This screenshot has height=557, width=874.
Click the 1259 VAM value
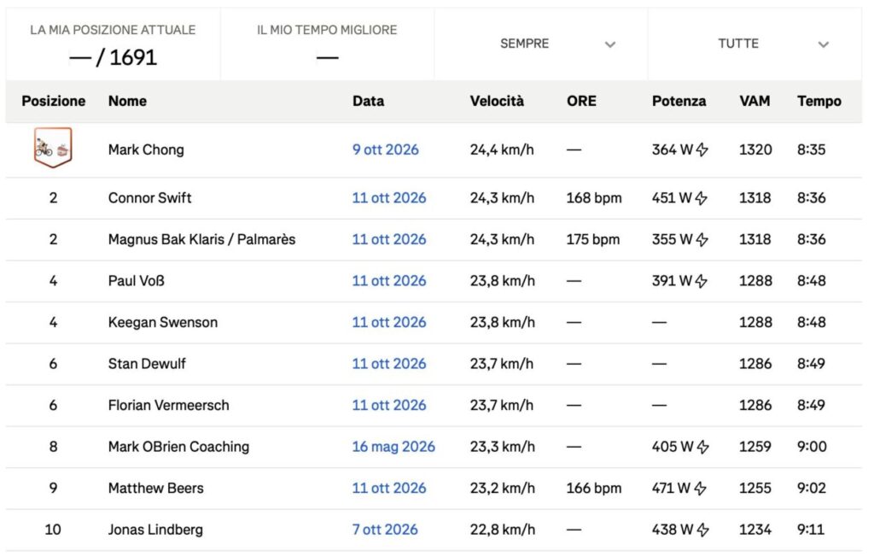click(x=755, y=447)
